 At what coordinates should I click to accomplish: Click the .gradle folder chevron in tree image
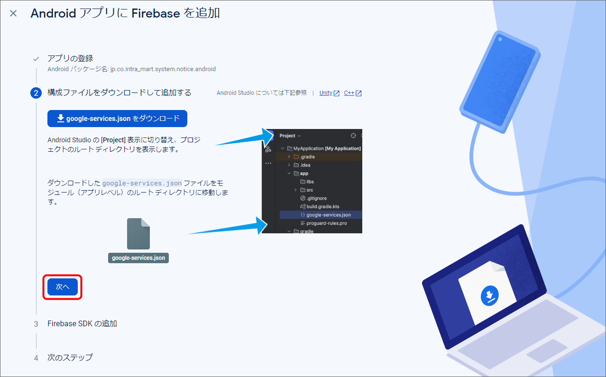coord(289,157)
